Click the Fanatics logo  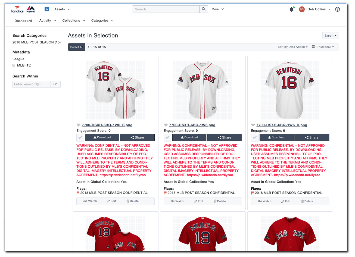[x=17, y=9]
